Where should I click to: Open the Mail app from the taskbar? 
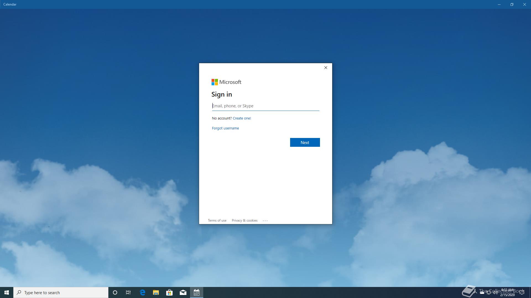pyautogui.click(x=183, y=292)
